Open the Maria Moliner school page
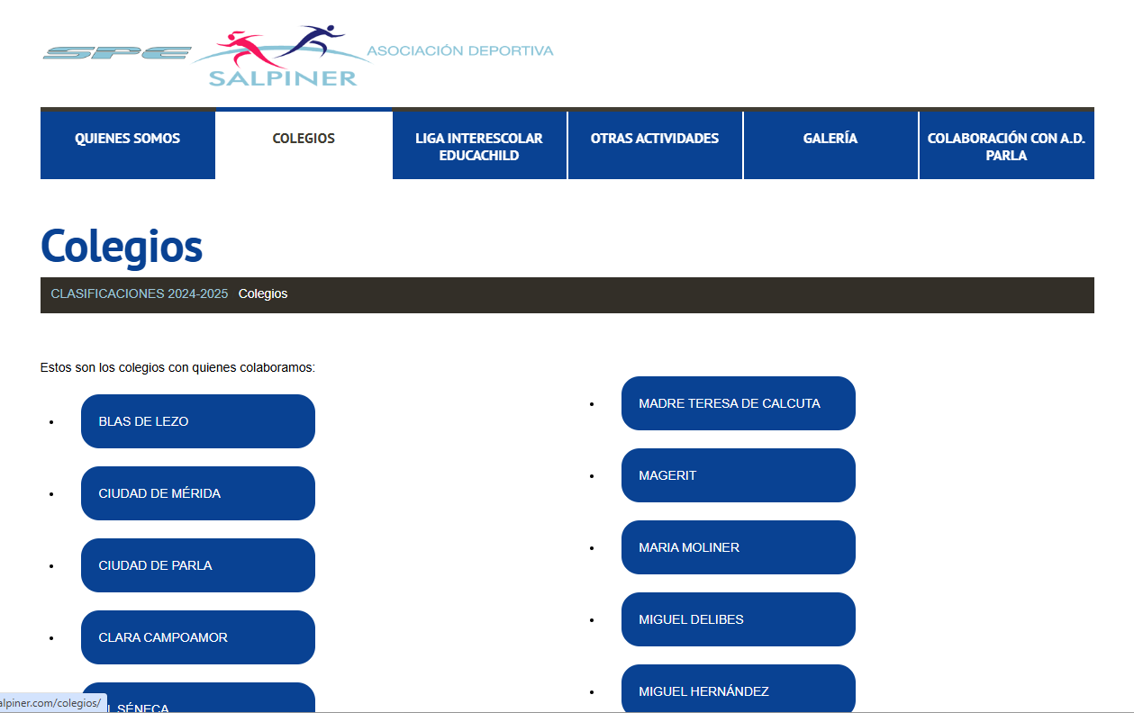 (739, 547)
